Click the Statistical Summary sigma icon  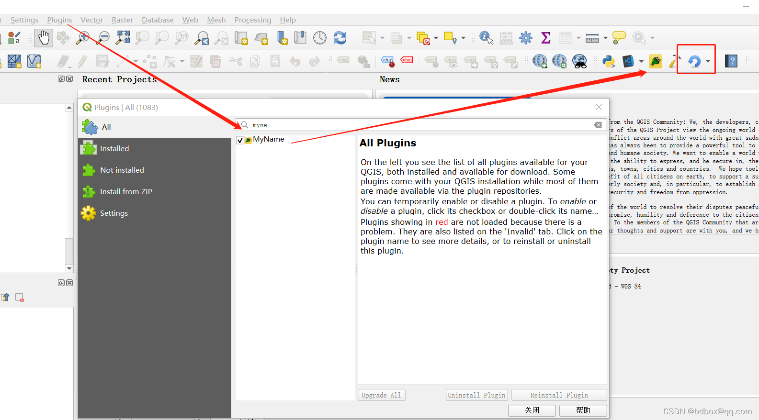[545, 38]
